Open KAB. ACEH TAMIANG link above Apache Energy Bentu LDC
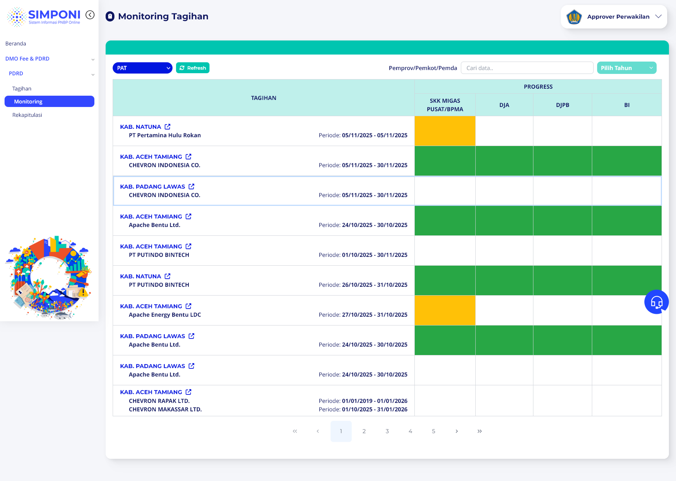676x481 pixels. click(x=151, y=306)
